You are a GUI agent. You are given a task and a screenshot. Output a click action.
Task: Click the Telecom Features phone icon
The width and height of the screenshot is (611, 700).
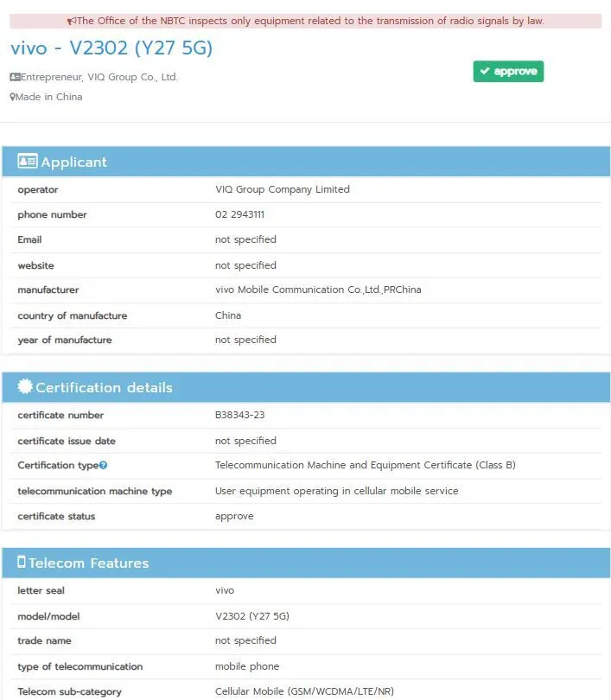[x=22, y=562]
